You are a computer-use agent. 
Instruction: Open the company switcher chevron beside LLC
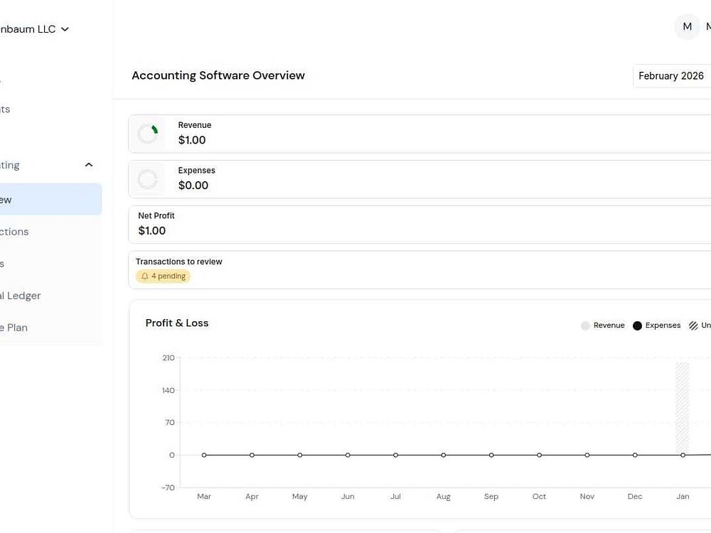[65, 29]
